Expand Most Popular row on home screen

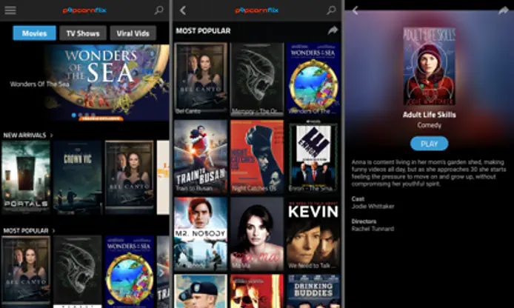pyautogui.click(x=52, y=230)
